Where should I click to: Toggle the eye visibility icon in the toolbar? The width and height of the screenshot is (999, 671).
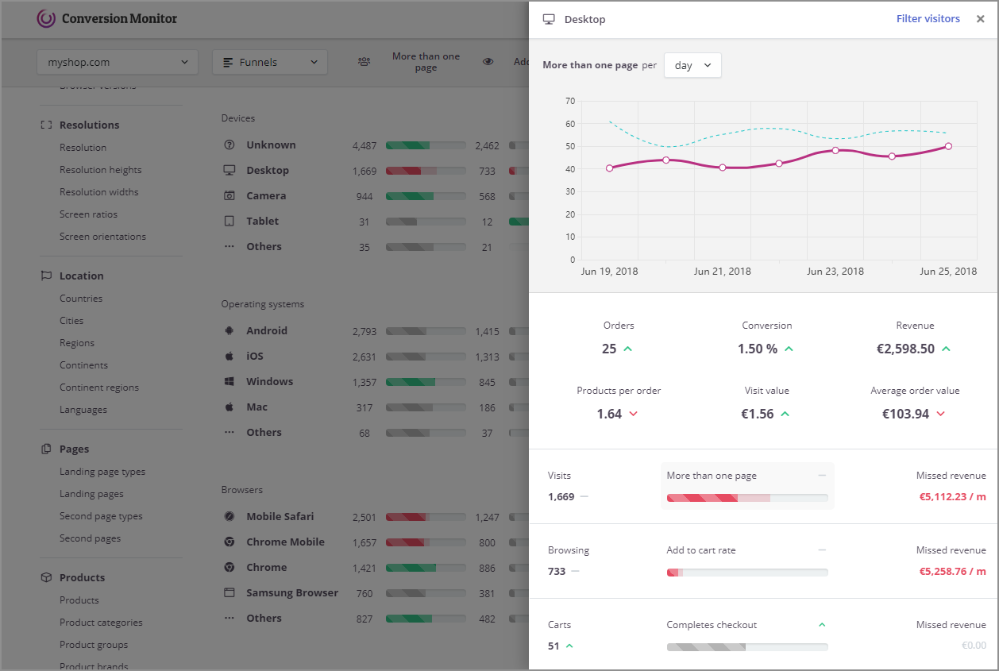point(488,61)
